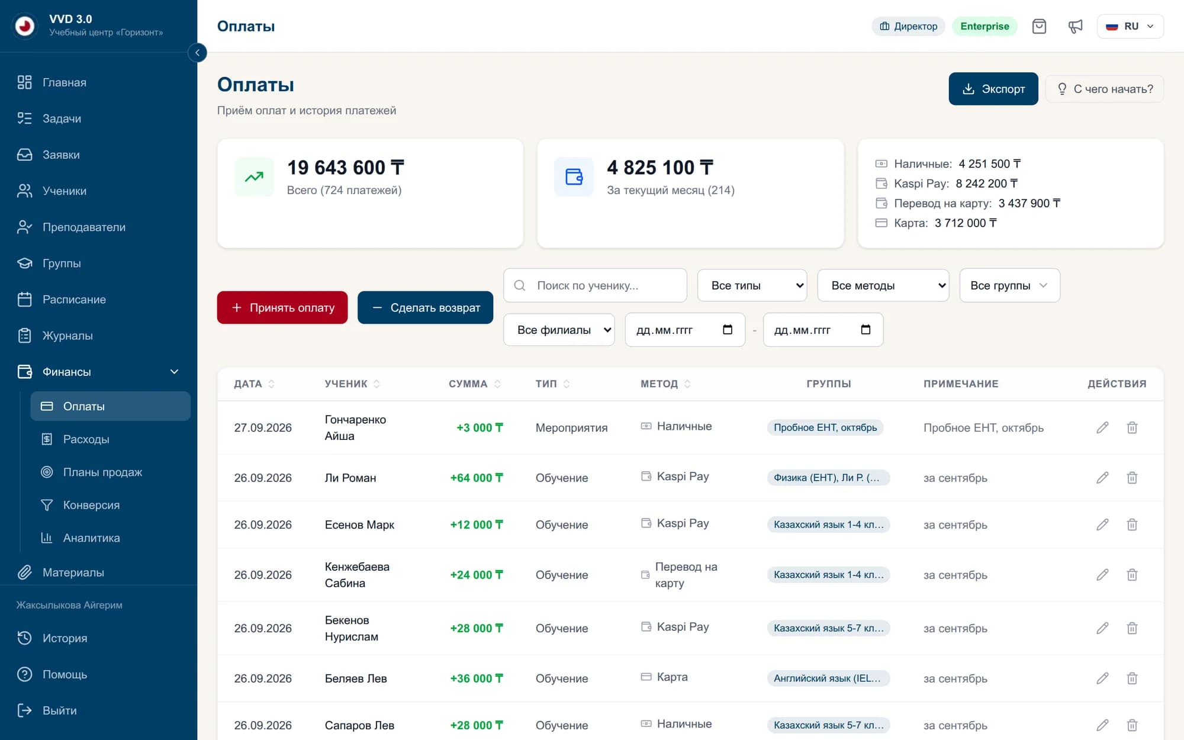Open the Все группы dropdown
Viewport: 1184px width, 740px height.
1009,285
